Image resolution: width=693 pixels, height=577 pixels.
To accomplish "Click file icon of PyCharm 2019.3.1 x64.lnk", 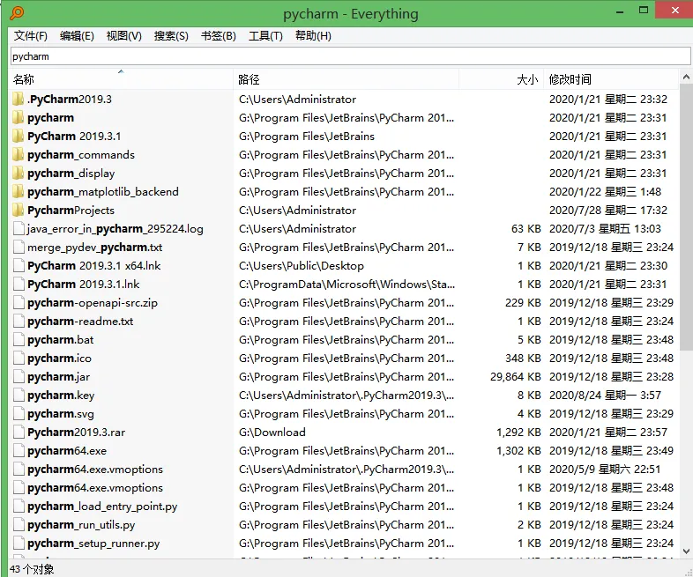I will (19, 266).
